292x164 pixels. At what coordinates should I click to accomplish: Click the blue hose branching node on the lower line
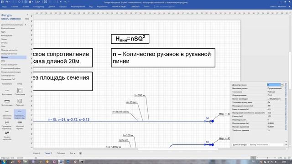click(x=213, y=145)
